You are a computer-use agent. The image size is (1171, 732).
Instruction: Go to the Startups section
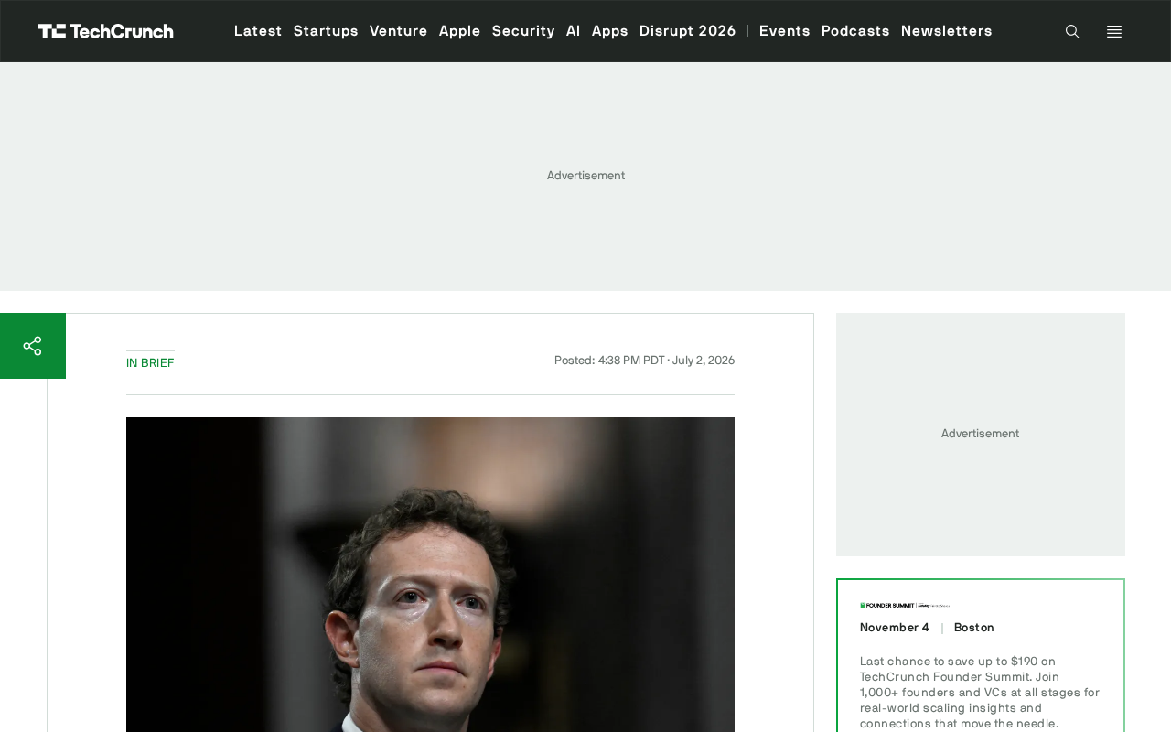pyautogui.click(x=326, y=31)
